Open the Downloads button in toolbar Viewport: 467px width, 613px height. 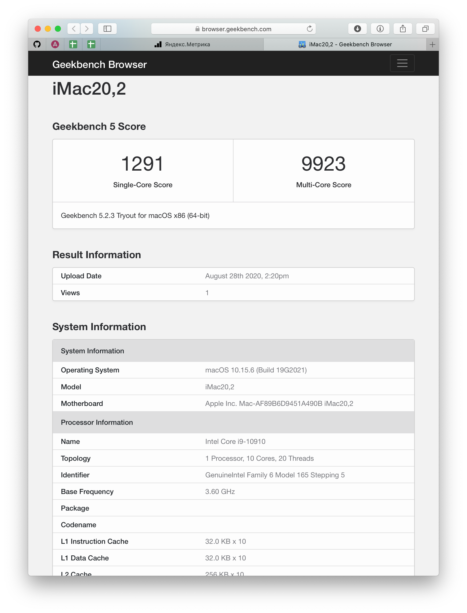click(358, 29)
